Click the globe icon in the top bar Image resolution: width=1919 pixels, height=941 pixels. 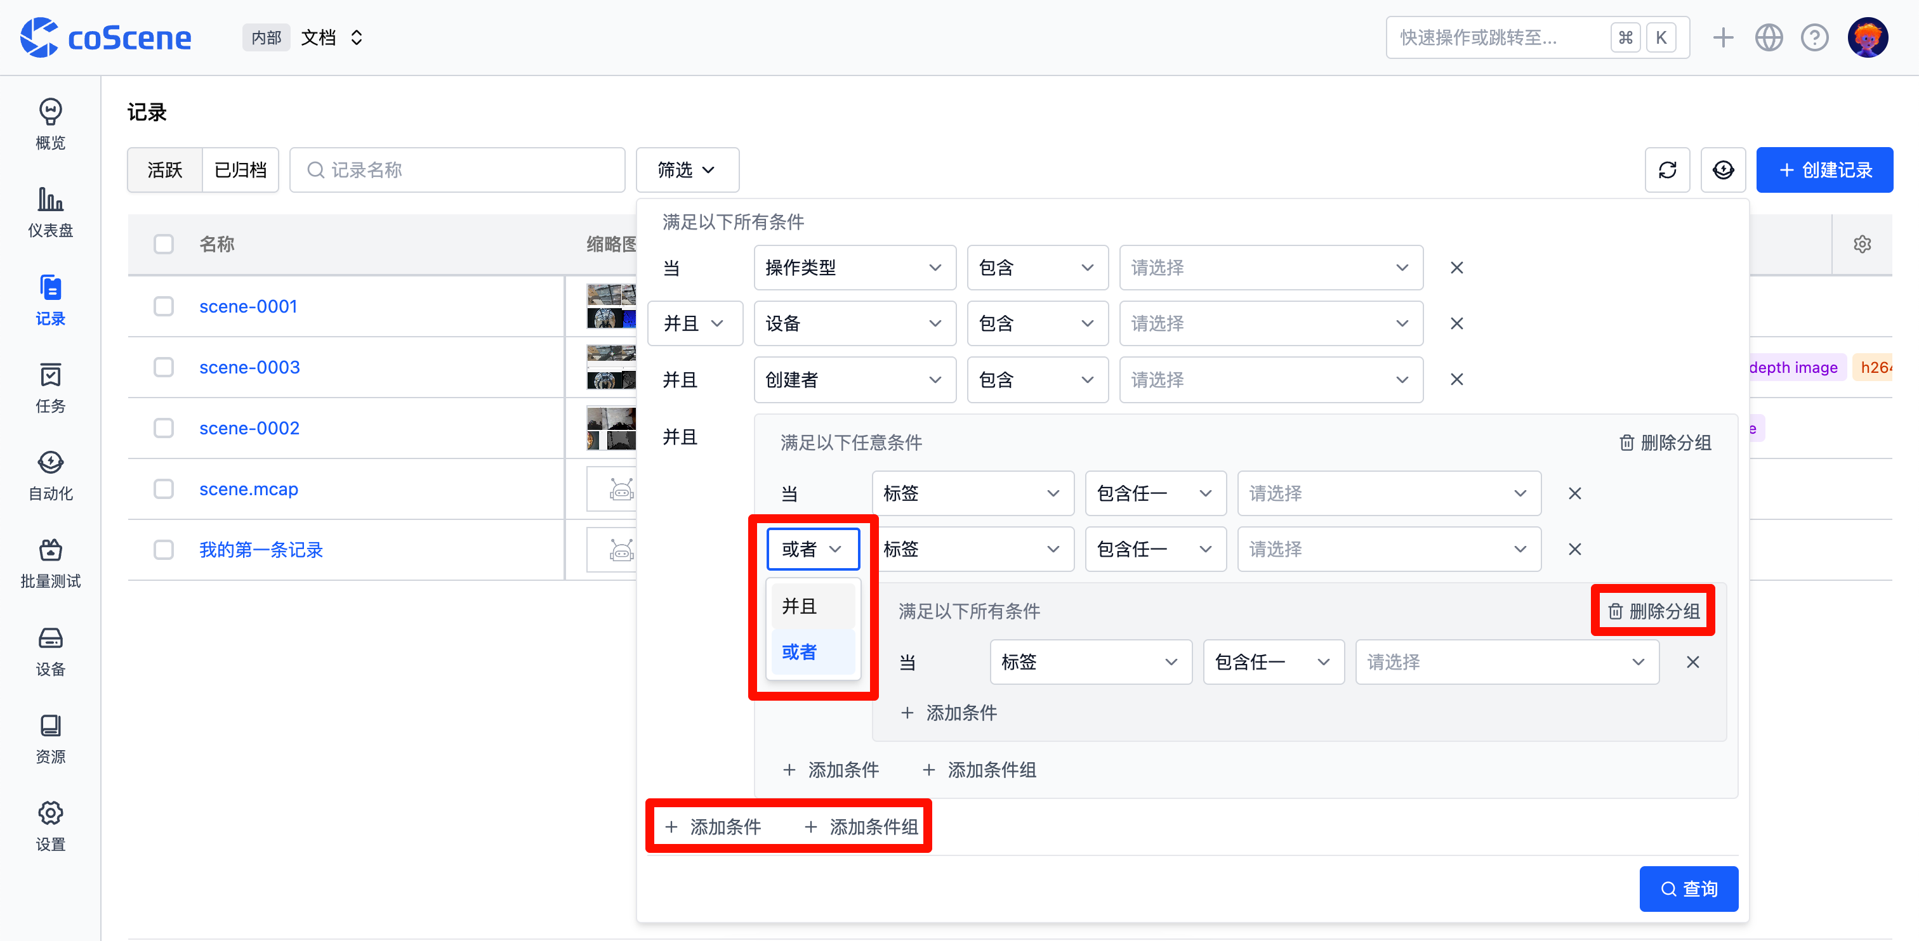pos(1769,37)
